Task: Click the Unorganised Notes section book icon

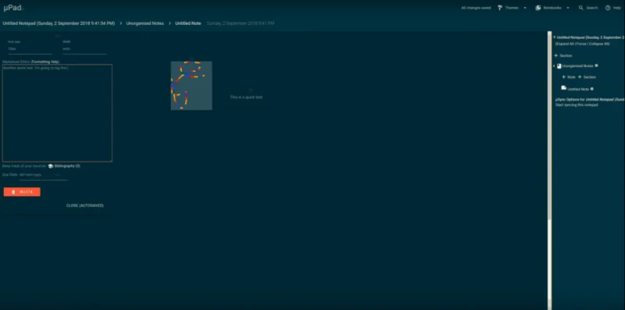Action: [x=559, y=66]
